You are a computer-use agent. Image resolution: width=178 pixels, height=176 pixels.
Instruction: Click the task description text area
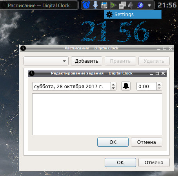click(x=97, y=114)
